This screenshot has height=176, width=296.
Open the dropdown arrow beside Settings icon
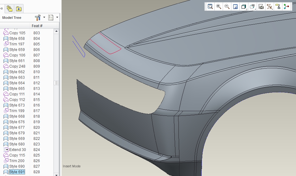point(44,17)
